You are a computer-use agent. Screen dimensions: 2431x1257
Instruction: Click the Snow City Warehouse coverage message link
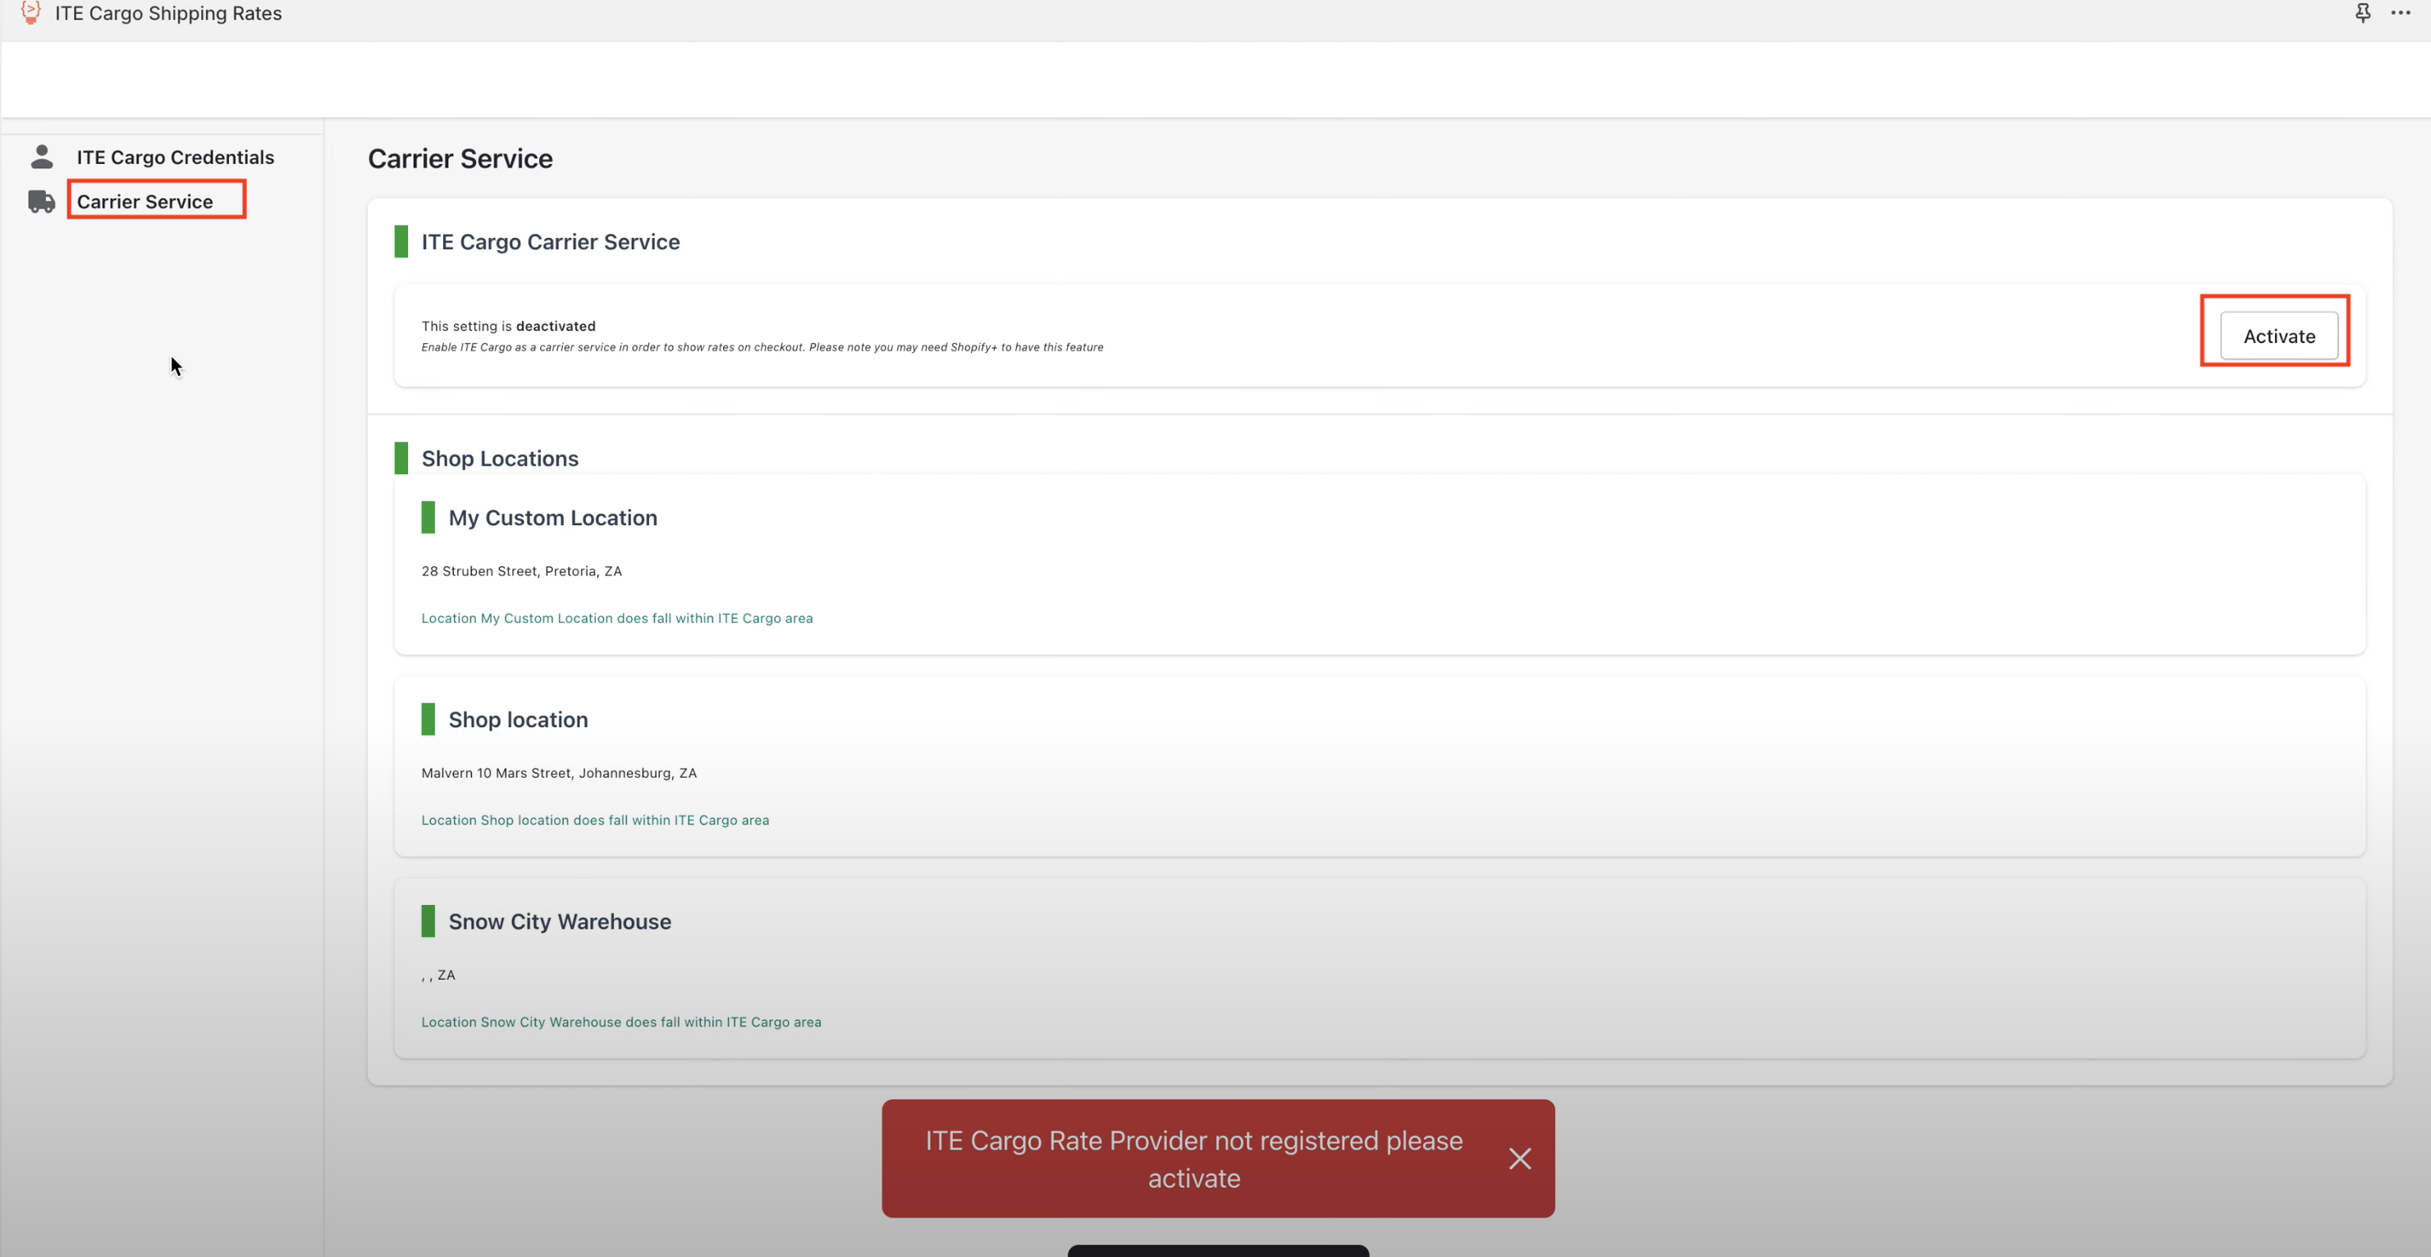click(621, 1022)
